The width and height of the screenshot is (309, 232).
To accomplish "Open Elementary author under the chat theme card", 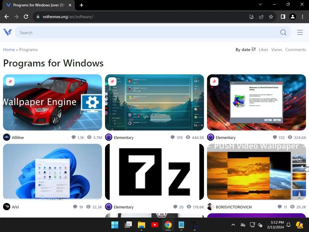I will pos(123,137).
